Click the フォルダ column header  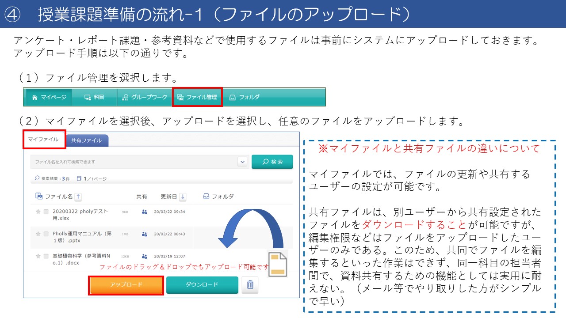pos(218,197)
